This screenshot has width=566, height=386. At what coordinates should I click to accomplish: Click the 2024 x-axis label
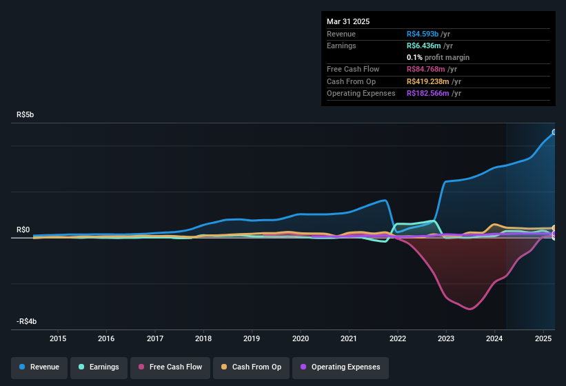click(x=494, y=338)
